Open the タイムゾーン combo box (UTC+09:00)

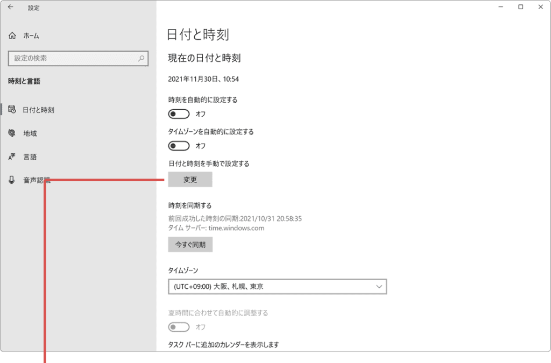coord(277,287)
